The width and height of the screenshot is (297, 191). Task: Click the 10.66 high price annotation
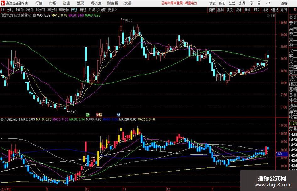click(128, 20)
